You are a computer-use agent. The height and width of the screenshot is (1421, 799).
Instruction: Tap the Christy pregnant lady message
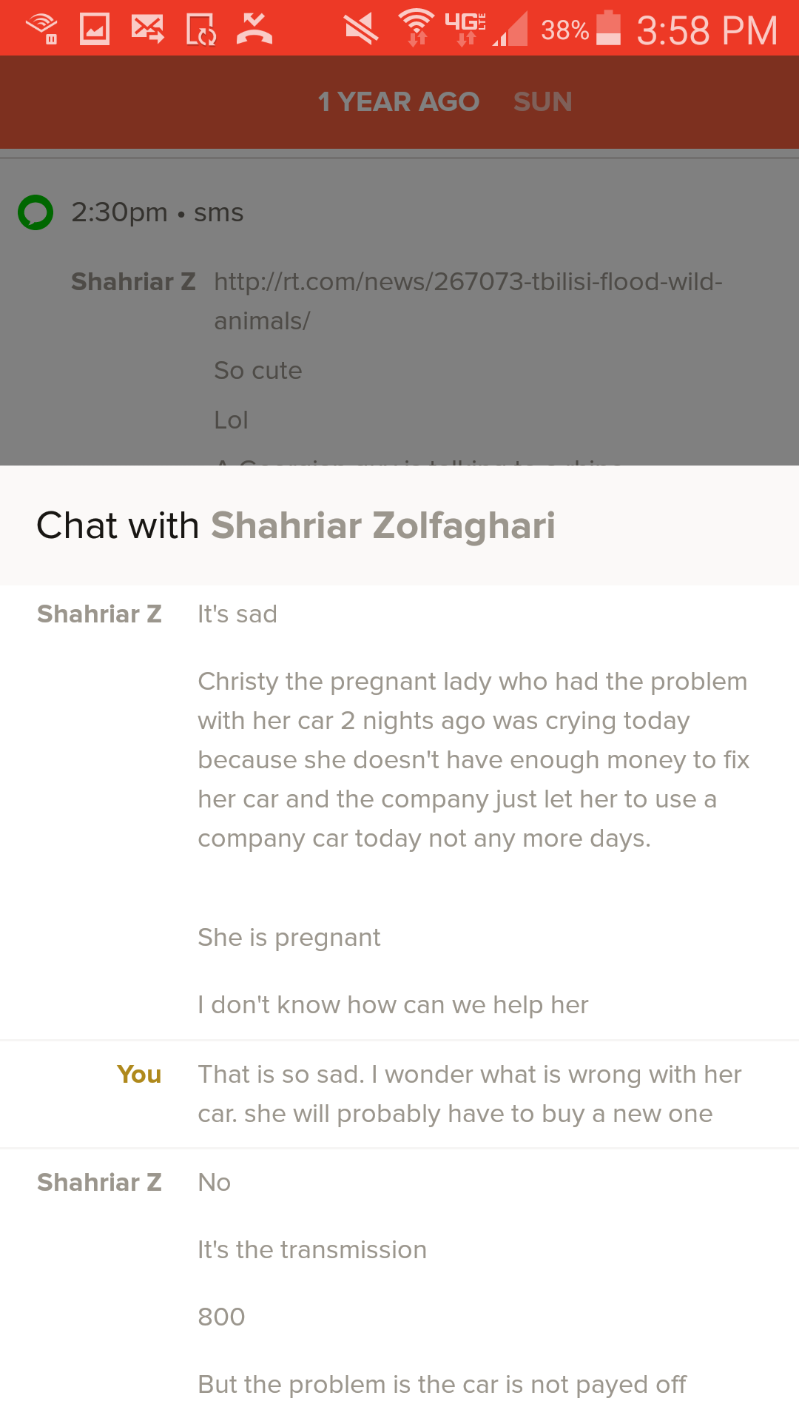(x=473, y=759)
